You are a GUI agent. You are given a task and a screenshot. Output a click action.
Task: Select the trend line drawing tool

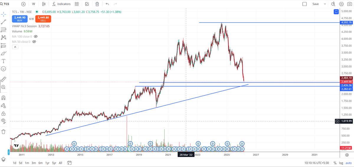pos(4,22)
